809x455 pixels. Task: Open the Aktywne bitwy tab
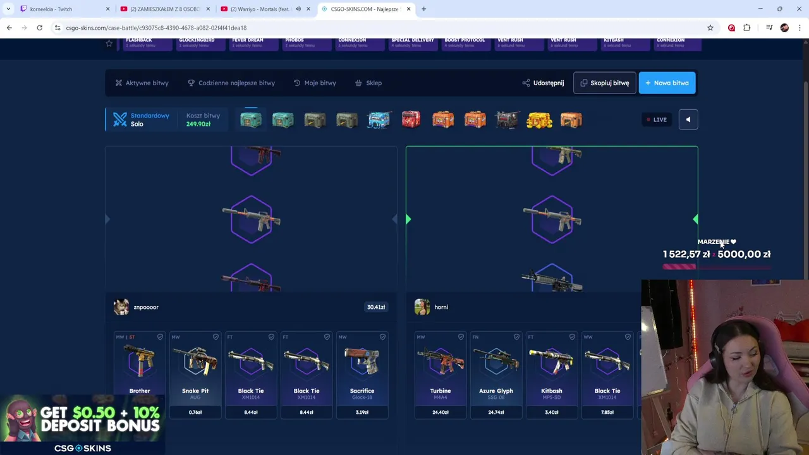142,83
